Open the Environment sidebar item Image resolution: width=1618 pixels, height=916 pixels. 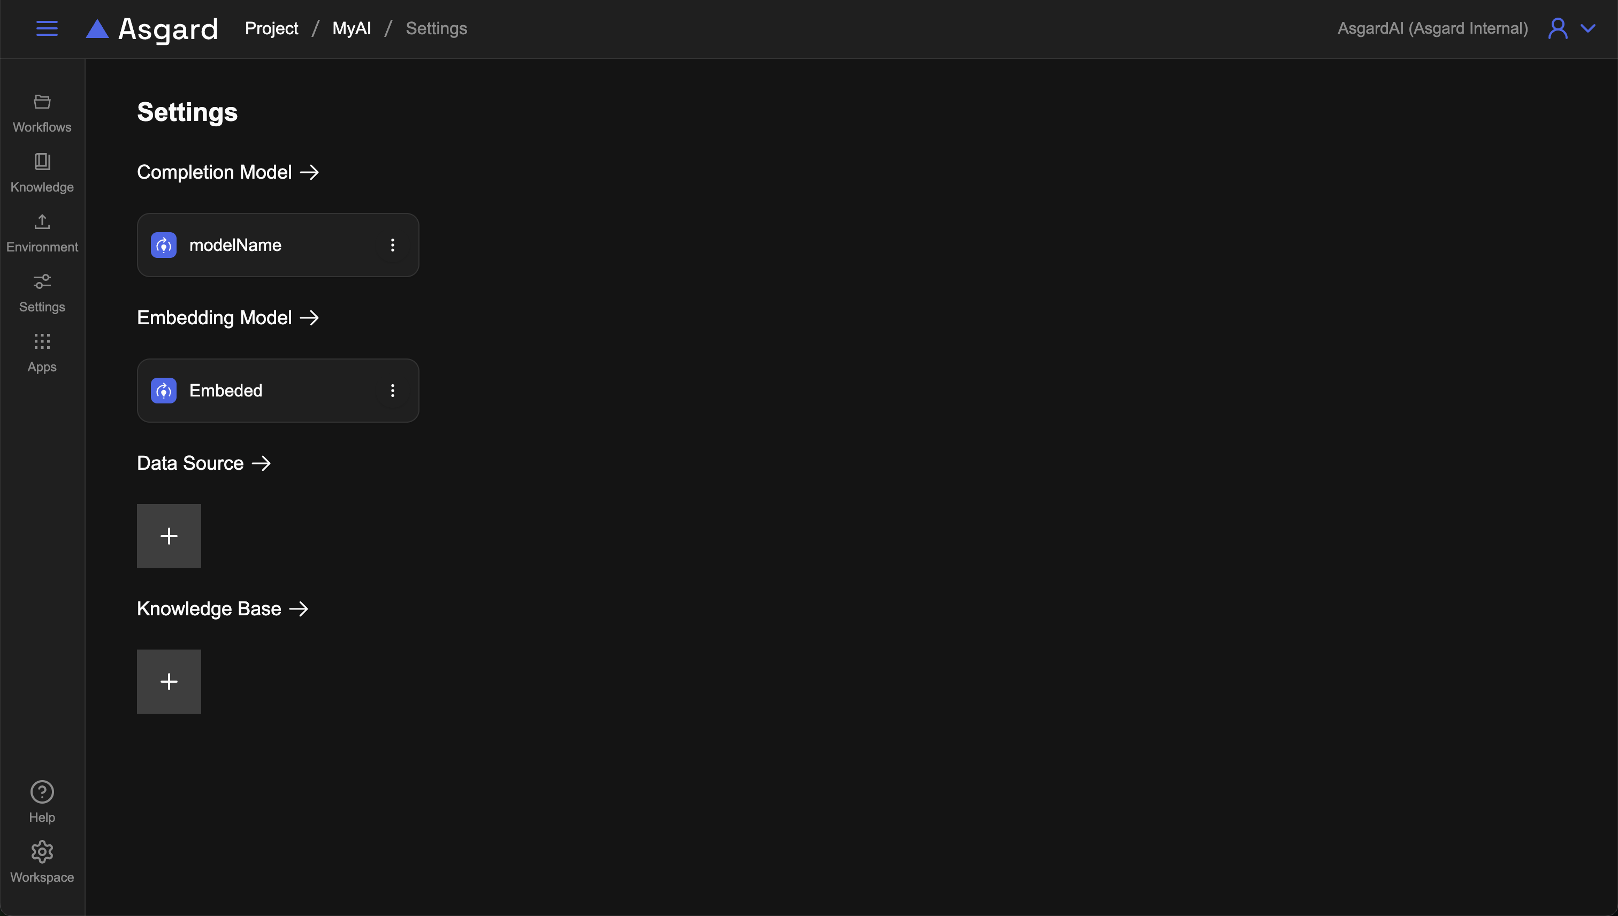point(42,233)
